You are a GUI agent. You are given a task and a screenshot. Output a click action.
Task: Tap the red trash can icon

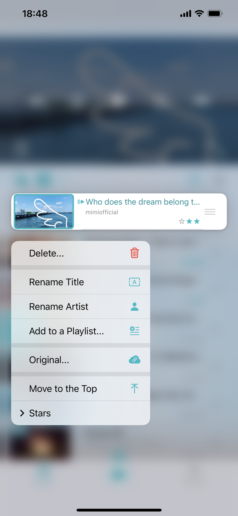click(134, 253)
